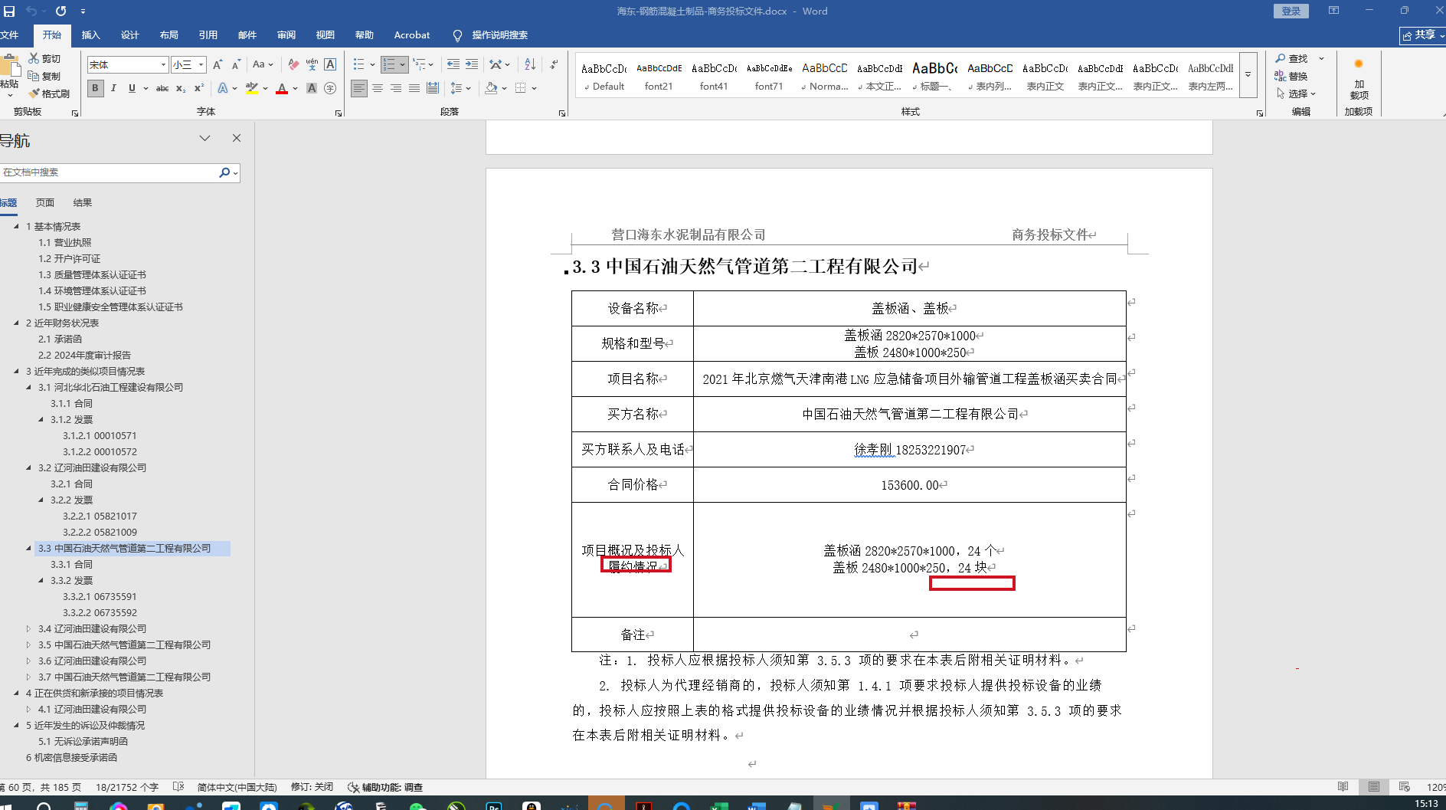Toggle italic formatting
This screenshot has width=1446, height=810.
coord(113,88)
